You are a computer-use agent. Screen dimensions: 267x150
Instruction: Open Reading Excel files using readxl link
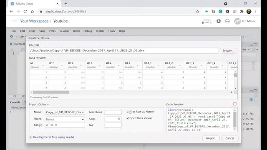[53, 137]
